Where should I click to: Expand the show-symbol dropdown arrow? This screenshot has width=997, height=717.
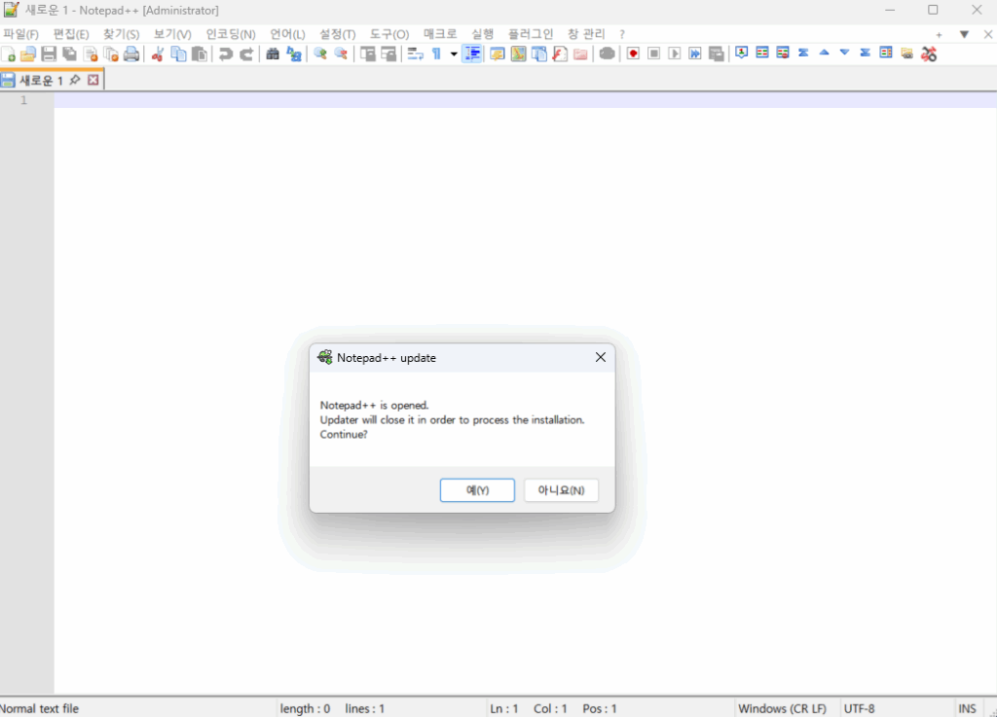point(454,54)
